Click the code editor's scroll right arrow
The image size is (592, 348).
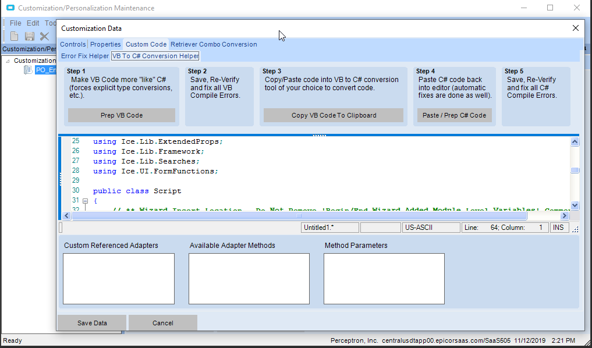(x=565, y=215)
